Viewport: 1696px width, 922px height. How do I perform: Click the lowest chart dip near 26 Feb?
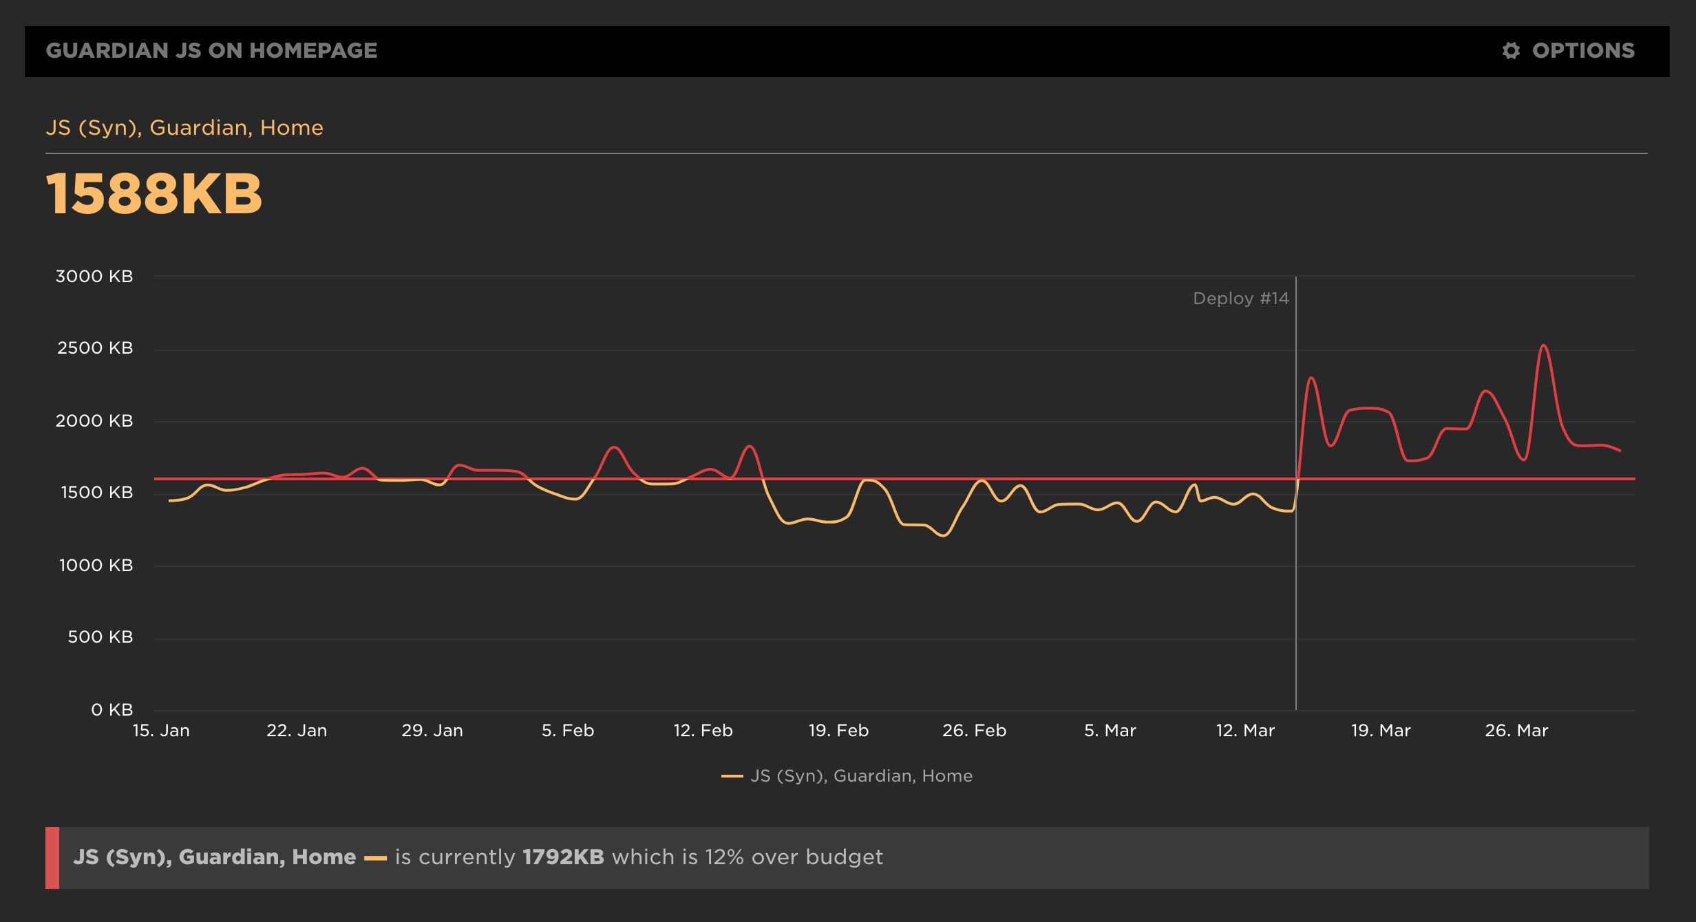pyautogui.click(x=943, y=535)
